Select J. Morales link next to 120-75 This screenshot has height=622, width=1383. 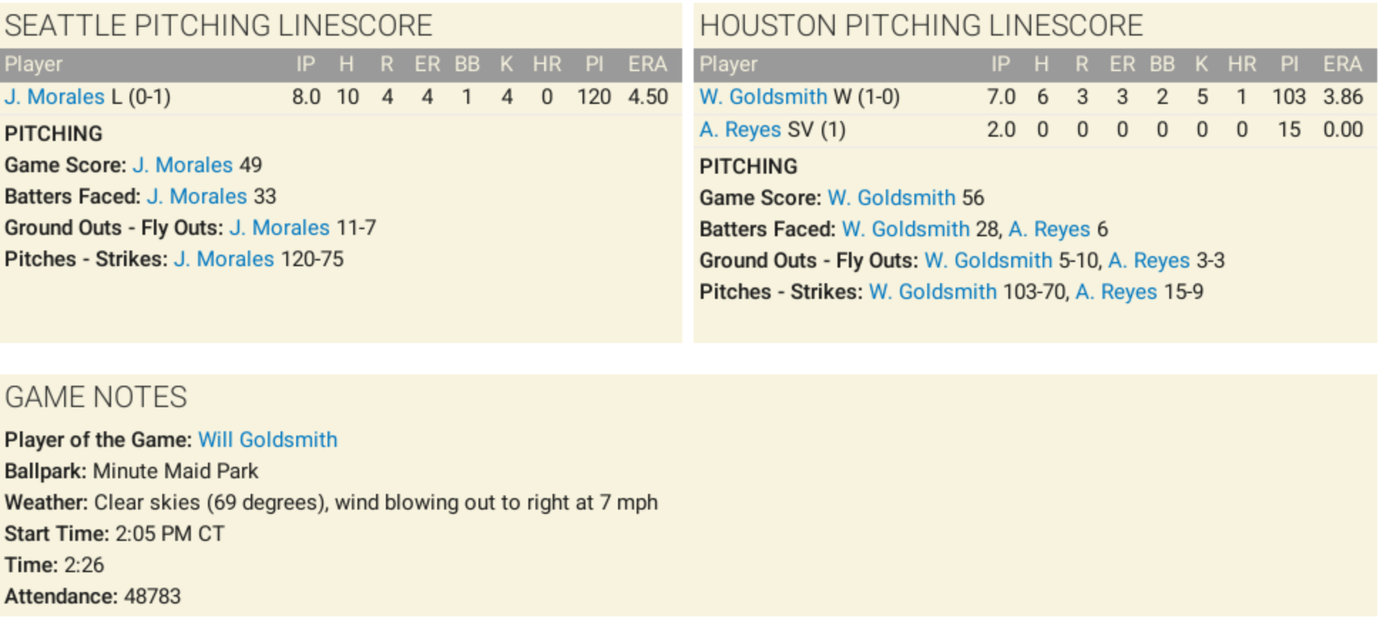pos(224,259)
